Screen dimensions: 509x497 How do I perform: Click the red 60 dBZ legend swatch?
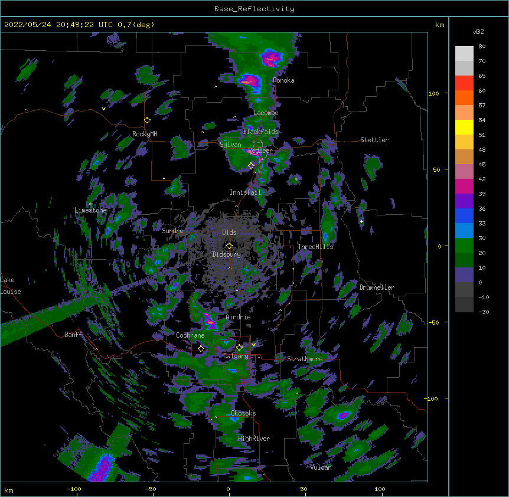pyautogui.click(x=464, y=83)
